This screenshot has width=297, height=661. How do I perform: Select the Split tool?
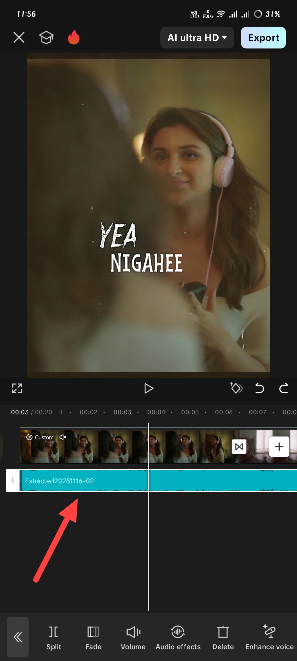tap(54, 638)
